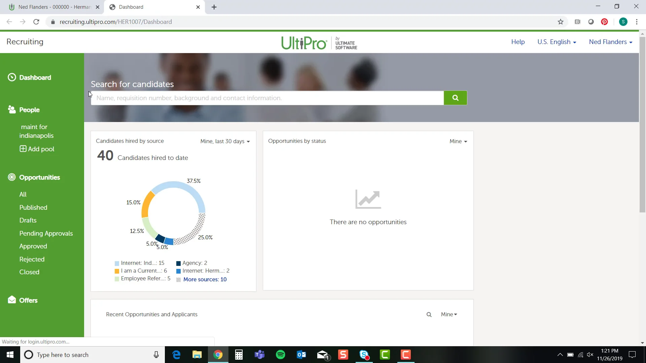Click the UltiPro logo
Image resolution: width=646 pixels, height=363 pixels.
tap(319, 43)
